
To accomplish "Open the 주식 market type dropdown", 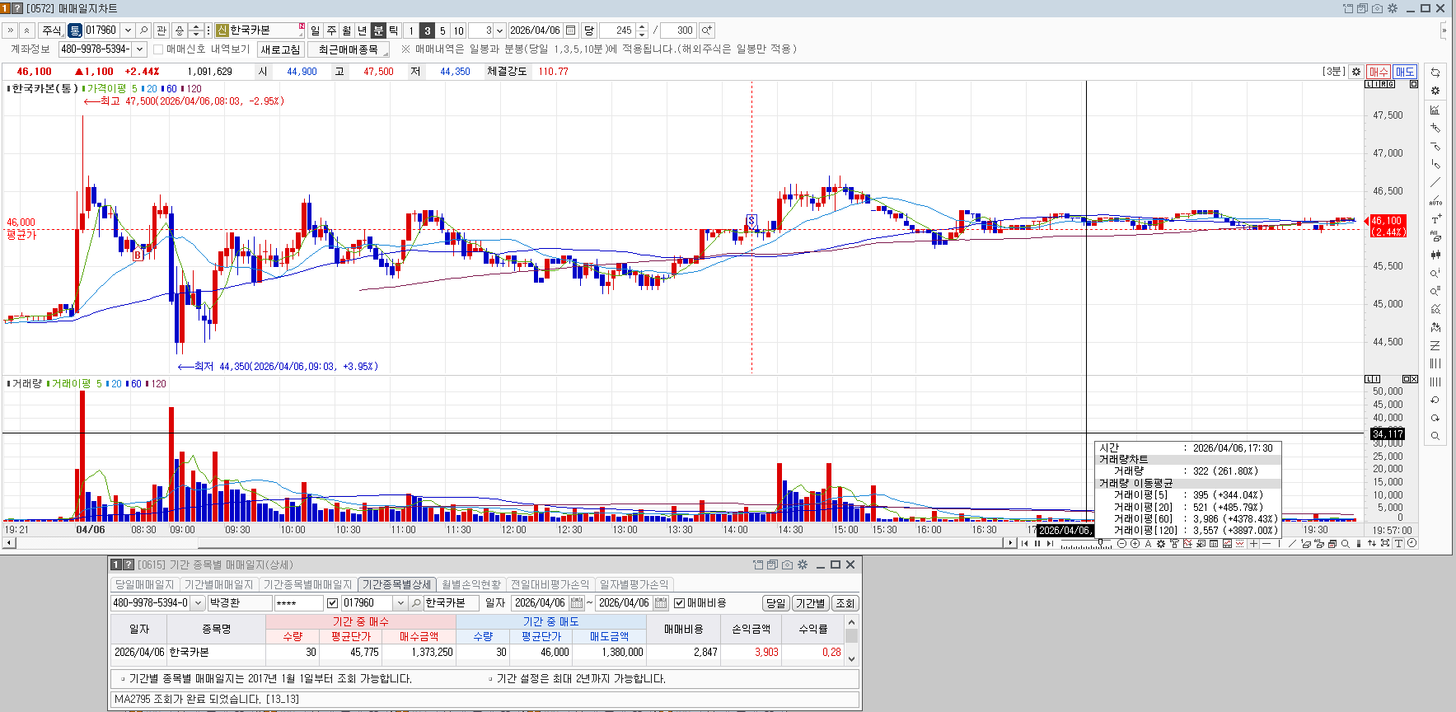I will [x=52, y=30].
